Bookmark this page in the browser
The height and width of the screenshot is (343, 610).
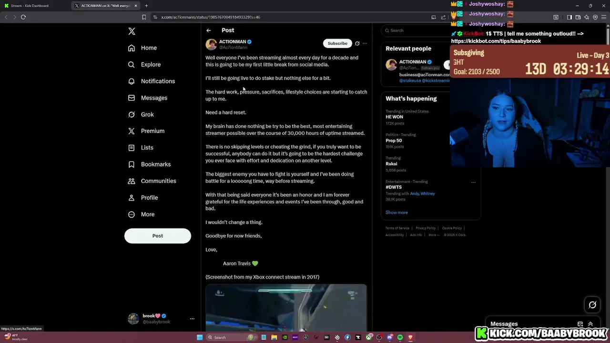(144, 17)
